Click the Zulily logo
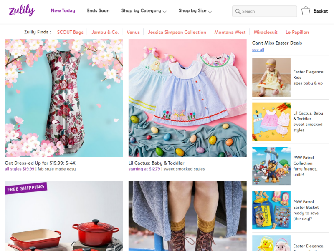Image resolution: width=334 pixels, height=251 pixels. pyautogui.click(x=22, y=10)
